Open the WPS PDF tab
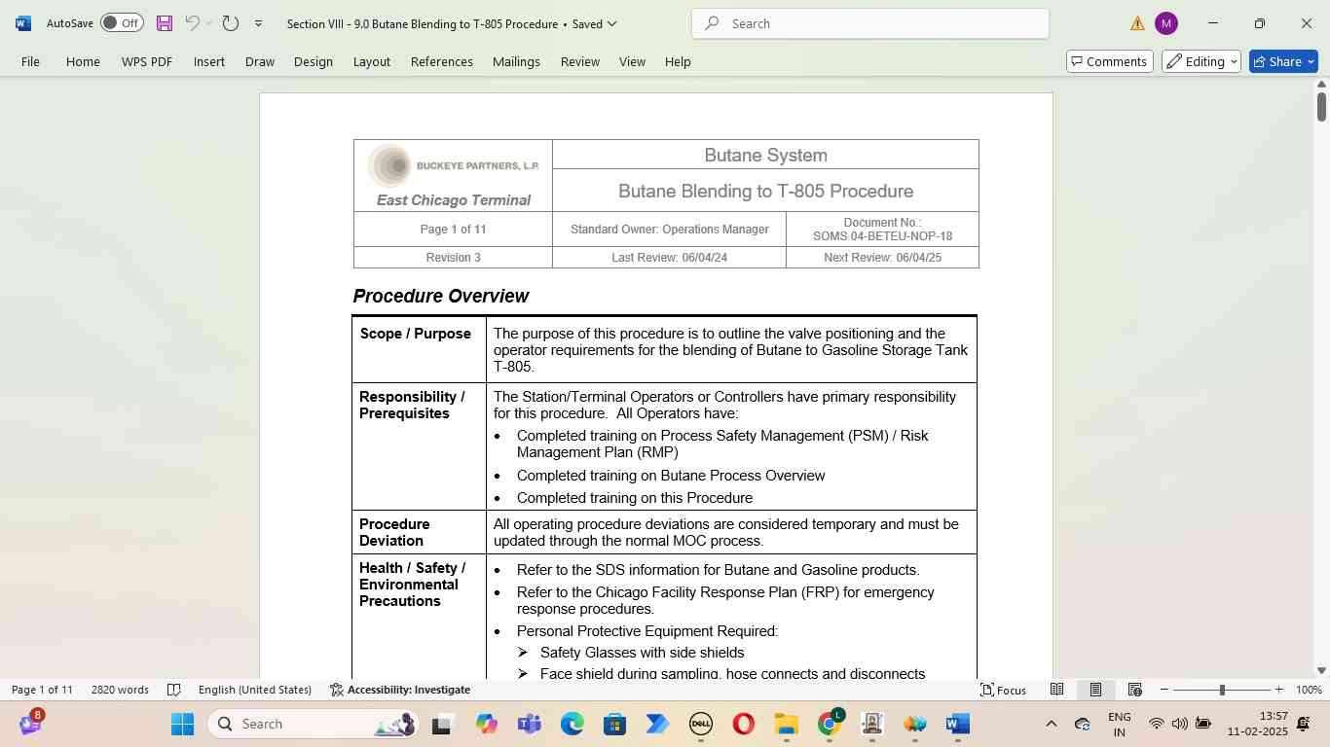Viewport: 1330px width, 747px height. pyautogui.click(x=147, y=61)
